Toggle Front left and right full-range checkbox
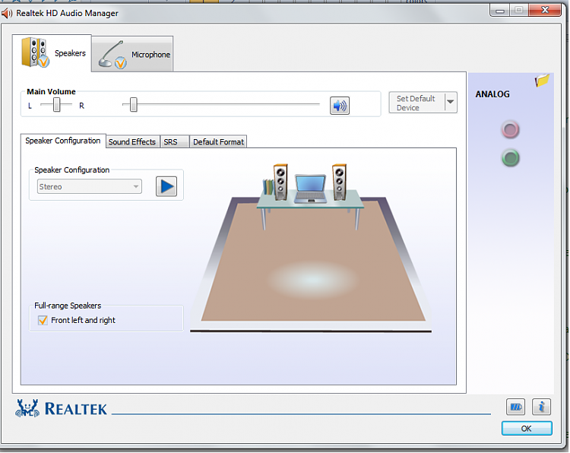570x453 pixels. click(43, 320)
